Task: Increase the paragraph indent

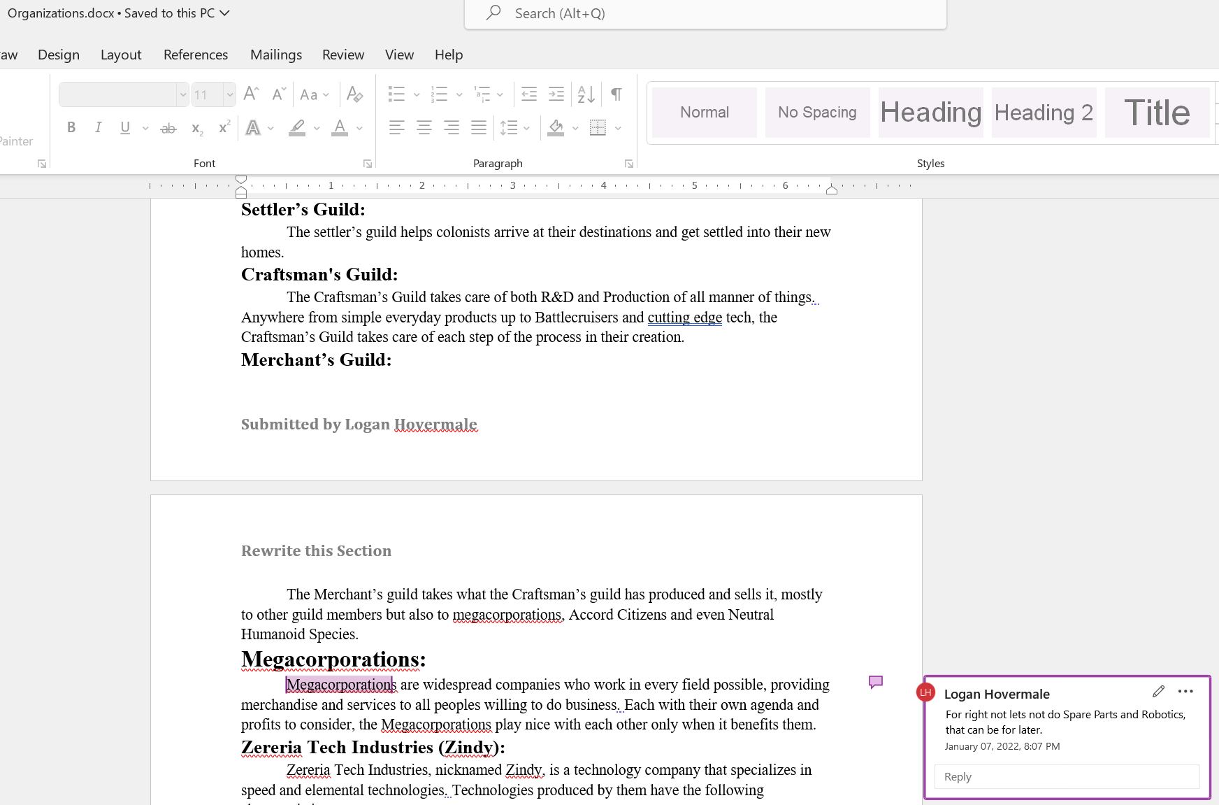Action: coord(556,94)
